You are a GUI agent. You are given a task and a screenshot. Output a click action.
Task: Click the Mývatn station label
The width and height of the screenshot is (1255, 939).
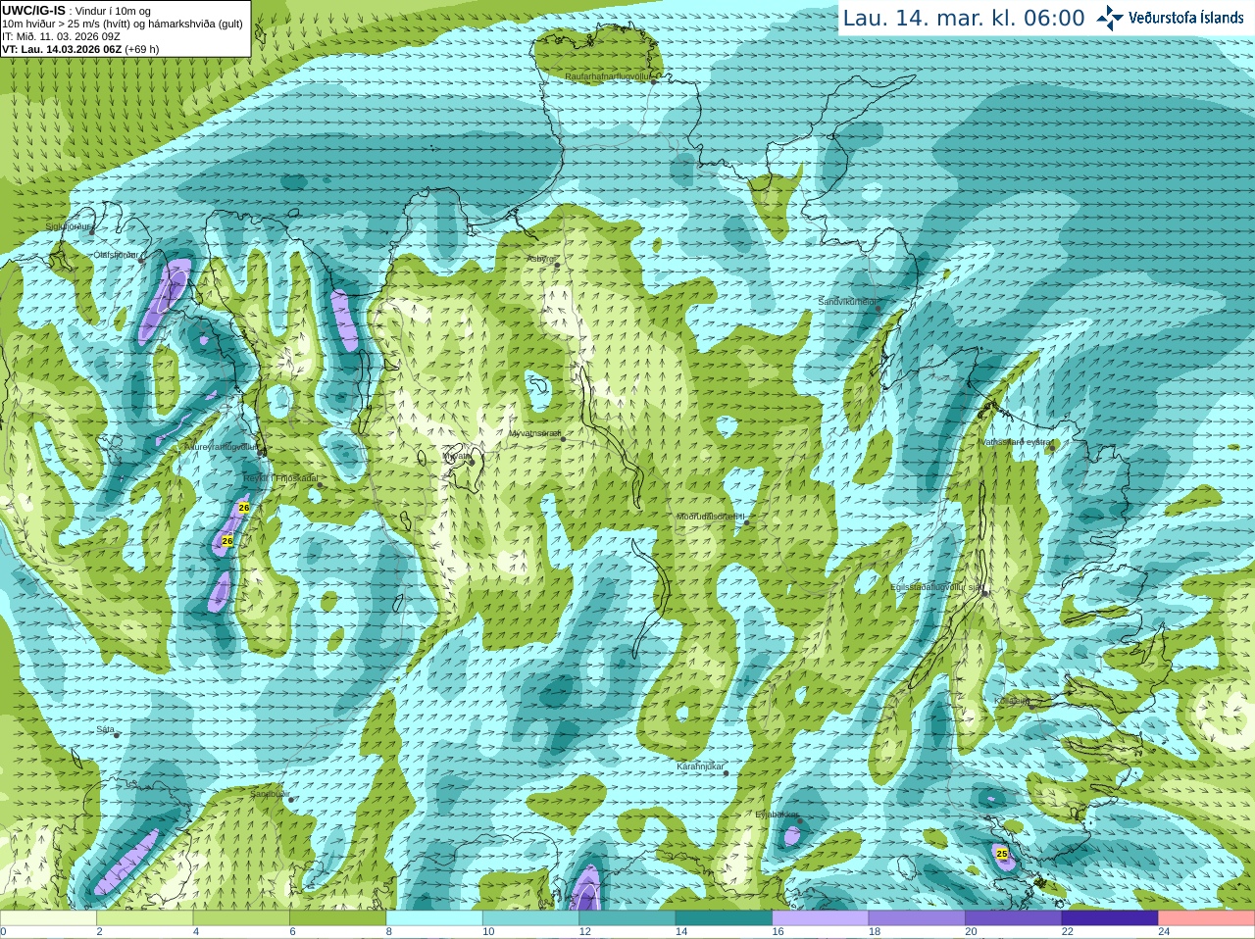456,455
